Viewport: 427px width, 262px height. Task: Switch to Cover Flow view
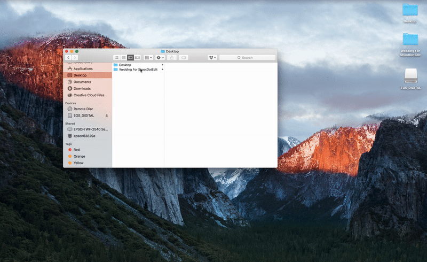[137, 57]
